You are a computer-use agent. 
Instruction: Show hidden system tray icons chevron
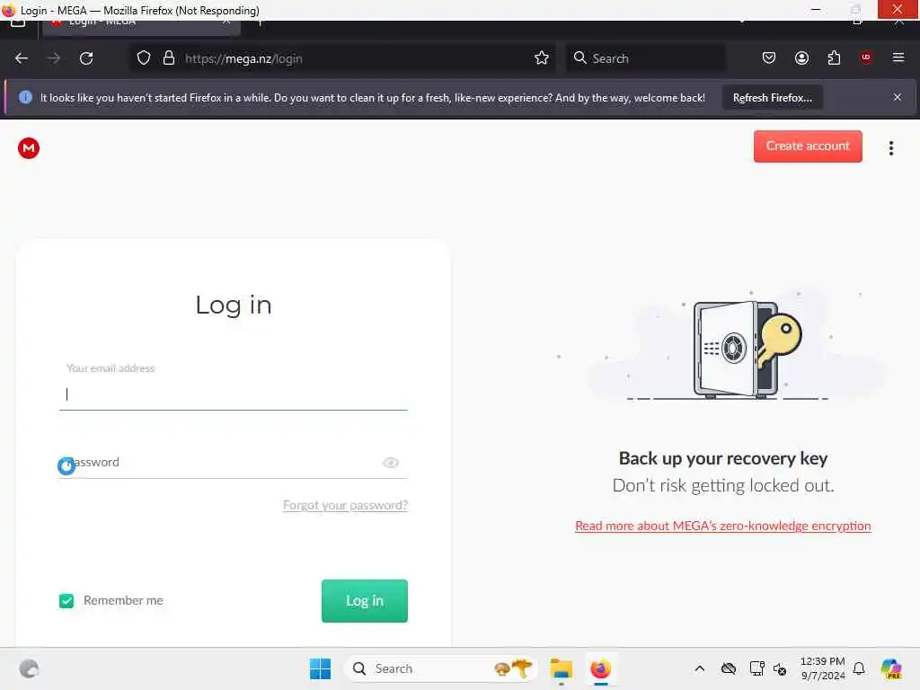(x=699, y=668)
